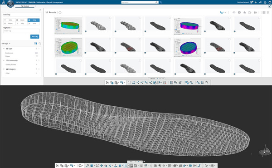272x168 pixels.
Task: Collapse the Community tag group
Action: [4, 60]
